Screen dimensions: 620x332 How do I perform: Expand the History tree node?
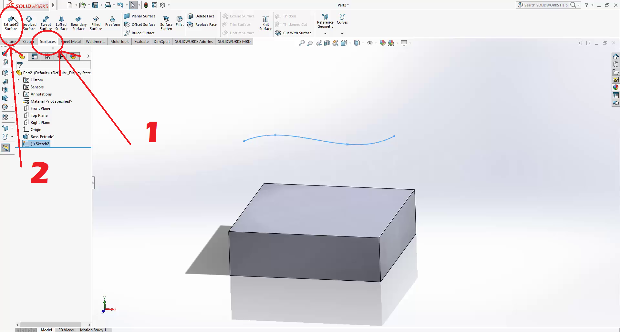pyautogui.click(x=18, y=80)
